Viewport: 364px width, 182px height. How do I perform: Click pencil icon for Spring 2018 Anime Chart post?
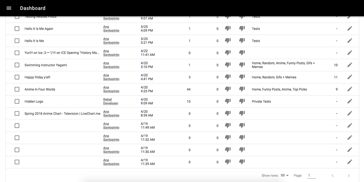pos(349,113)
